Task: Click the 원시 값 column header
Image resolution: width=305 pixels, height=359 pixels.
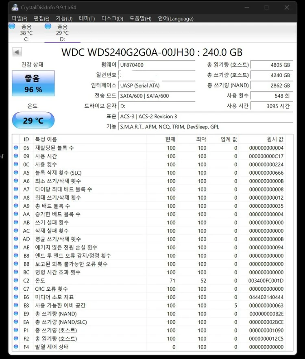Action: click(x=262, y=139)
